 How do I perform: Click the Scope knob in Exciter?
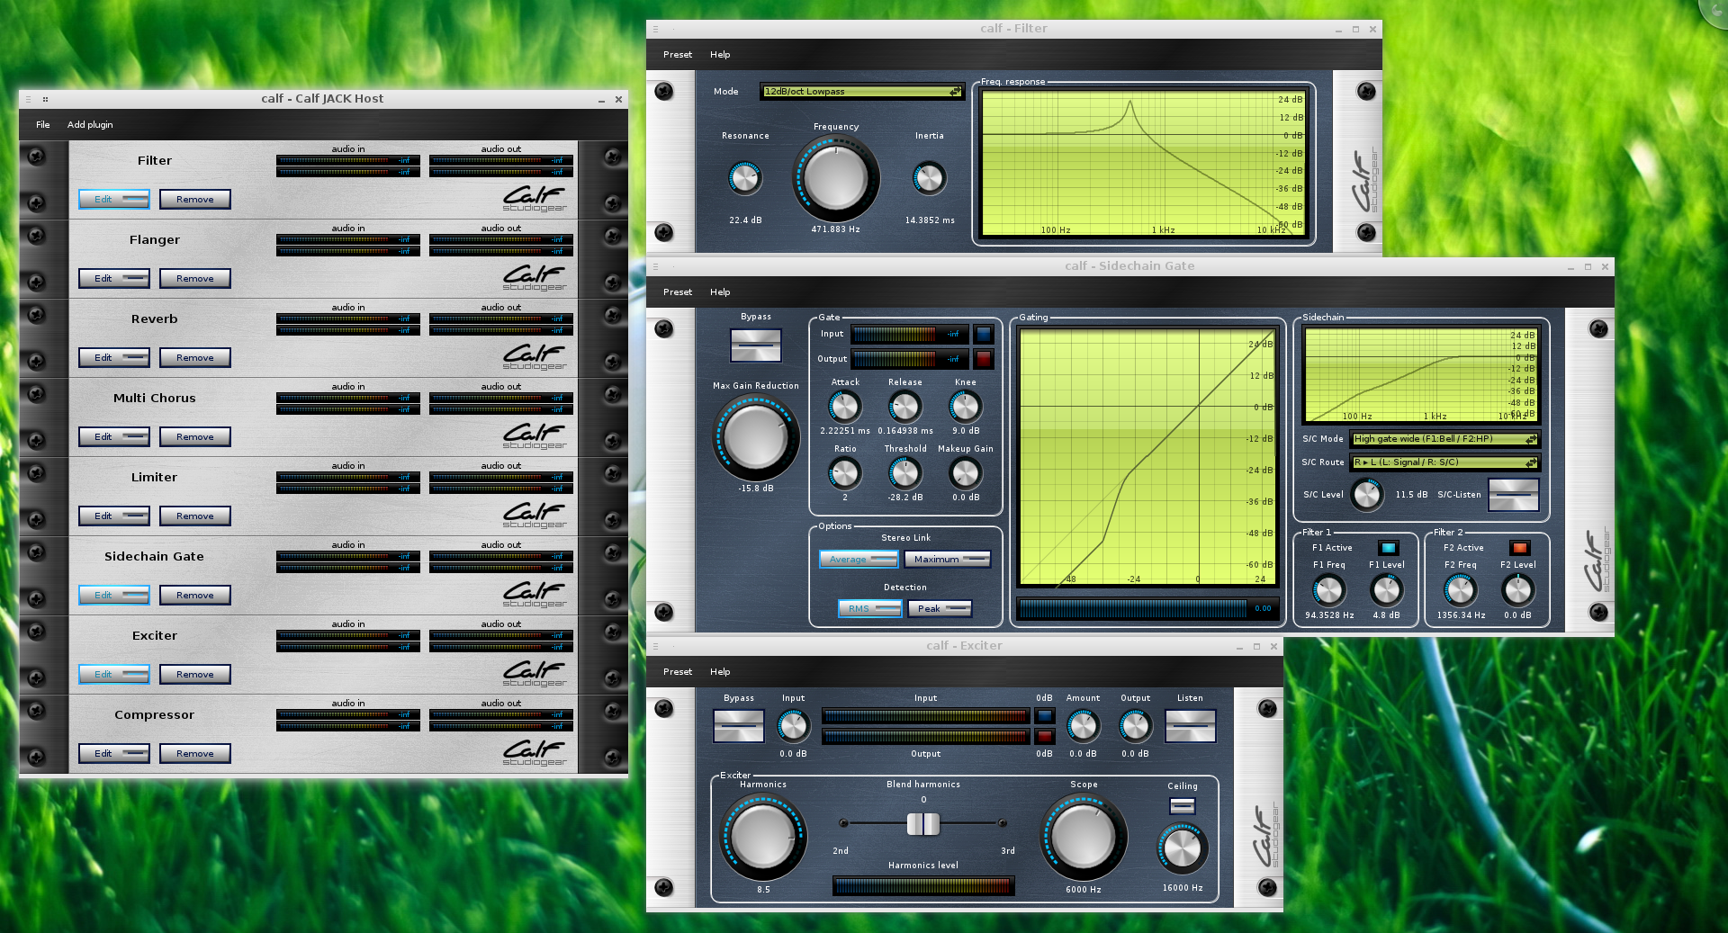pos(1084,837)
